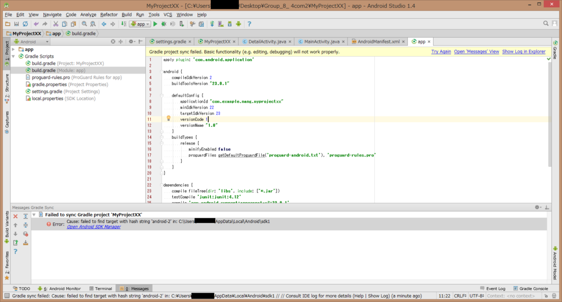This screenshot has width=562, height=302.
Task: Click the Find magnifier icon
Action: coord(84,24)
